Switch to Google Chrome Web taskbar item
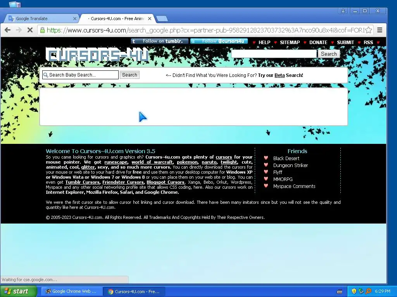Viewport: 397px width, 297px height. (x=72, y=291)
